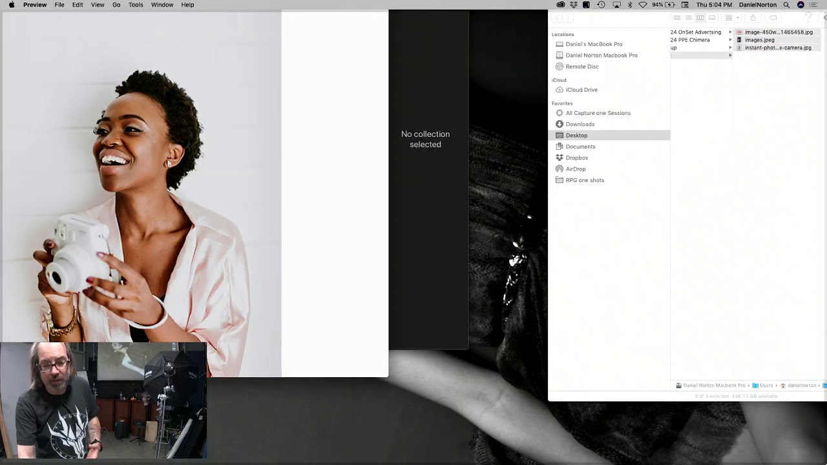Switch Finder to gallery view
The image size is (827, 465).
tap(712, 18)
